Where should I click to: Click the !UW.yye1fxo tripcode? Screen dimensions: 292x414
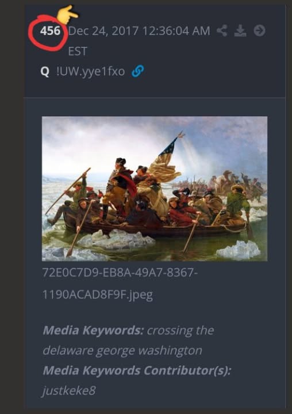90,71
